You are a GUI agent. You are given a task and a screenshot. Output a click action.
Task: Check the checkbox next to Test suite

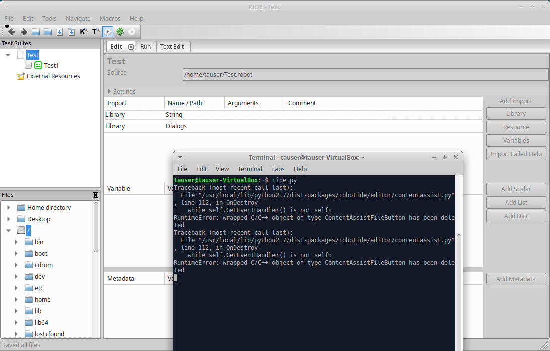tap(21, 55)
